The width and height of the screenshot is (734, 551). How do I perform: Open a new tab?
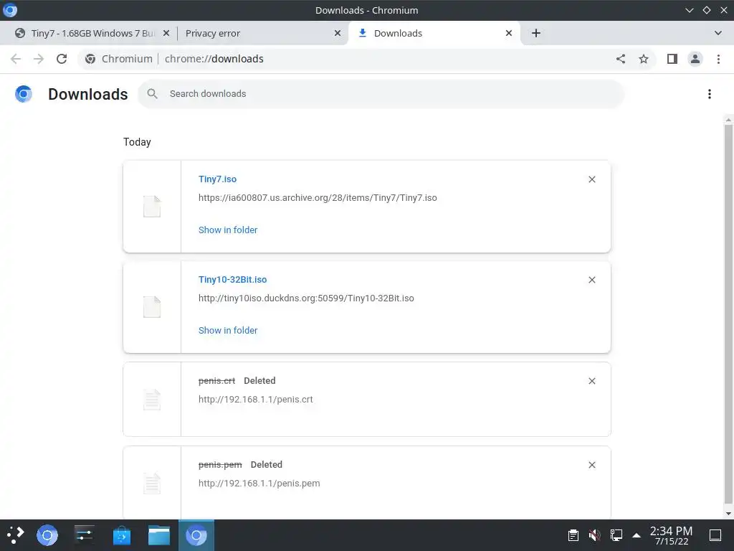(x=536, y=33)
